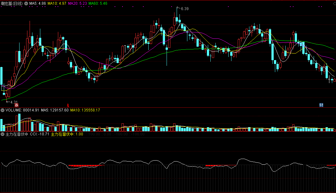Open the 主力在潜伏中 indicator dropdown arrow
The width and height of the screenshot is (336, 193).
3,134
